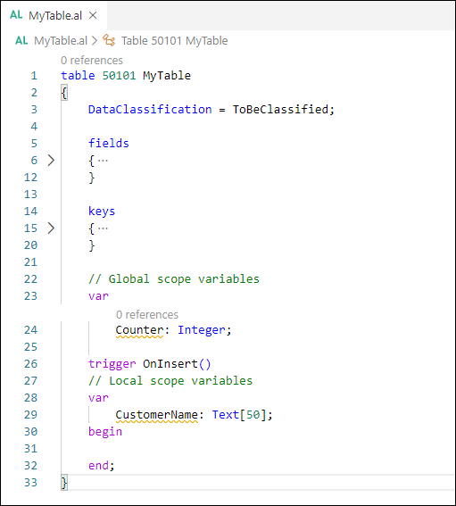Click the Text[50] type declaration
456x506 pixels.
pos(239,415)
